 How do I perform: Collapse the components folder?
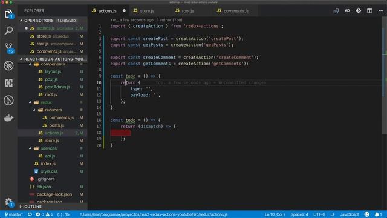tap(53, 64)
